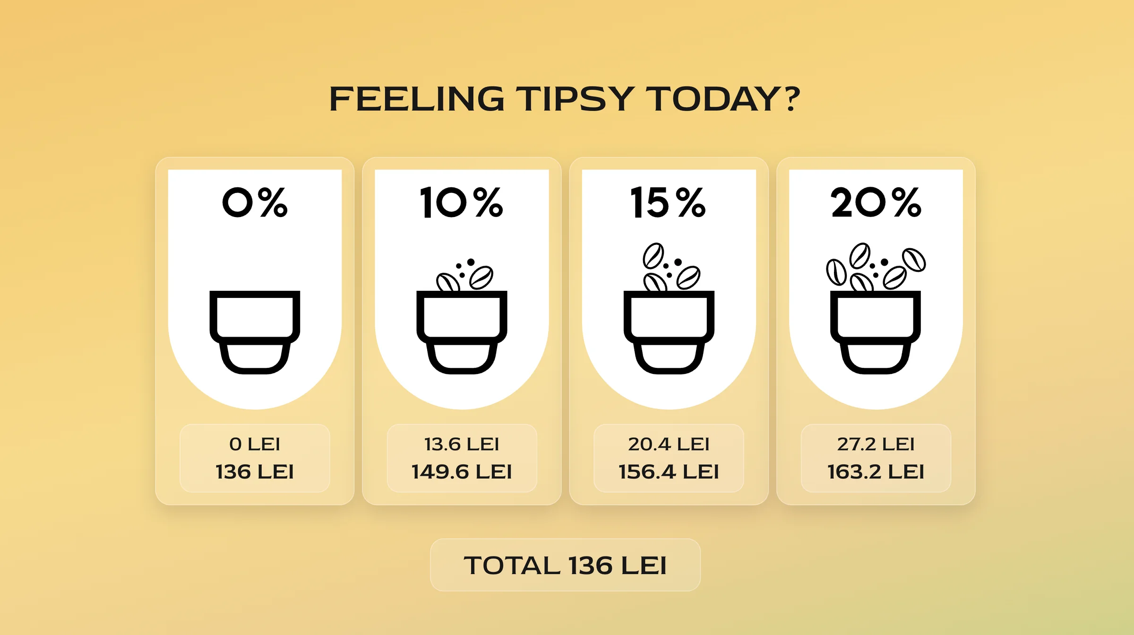Choose the 13.6 LEI tip amount

coord(462,444)
